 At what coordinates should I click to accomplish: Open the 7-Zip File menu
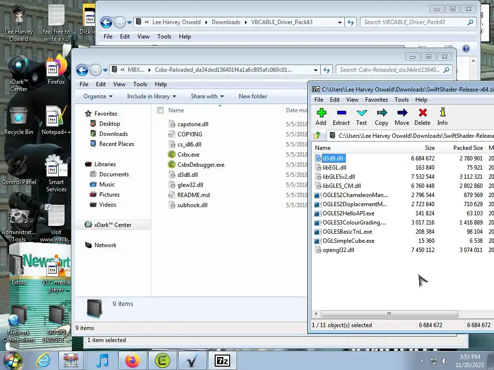coord(319,100)
